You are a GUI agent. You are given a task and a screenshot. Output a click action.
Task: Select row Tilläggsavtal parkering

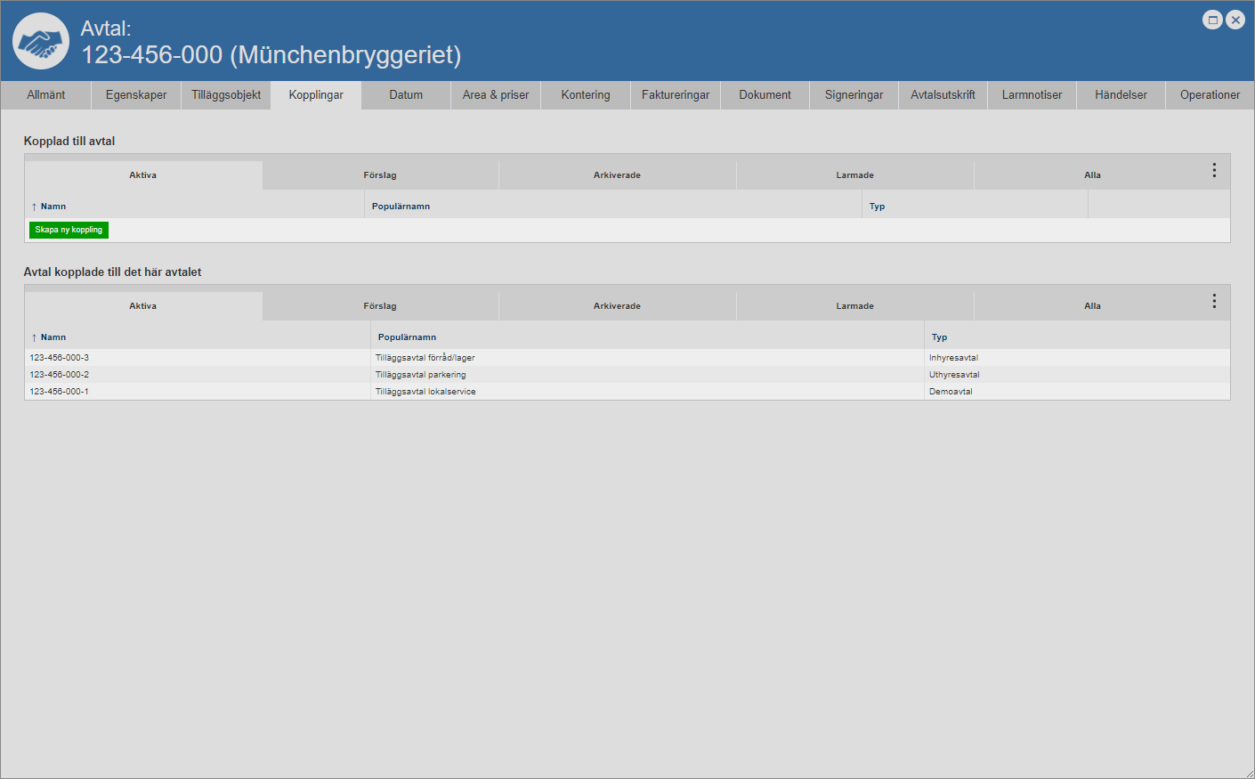point(421,375)
